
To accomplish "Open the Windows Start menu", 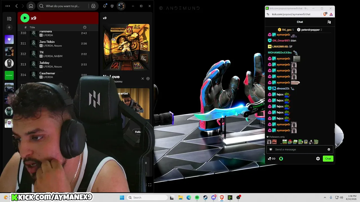I will 122,198.
